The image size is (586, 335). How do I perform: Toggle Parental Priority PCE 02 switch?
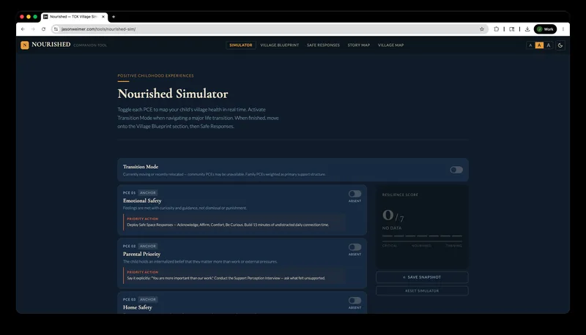pos(355,247)
